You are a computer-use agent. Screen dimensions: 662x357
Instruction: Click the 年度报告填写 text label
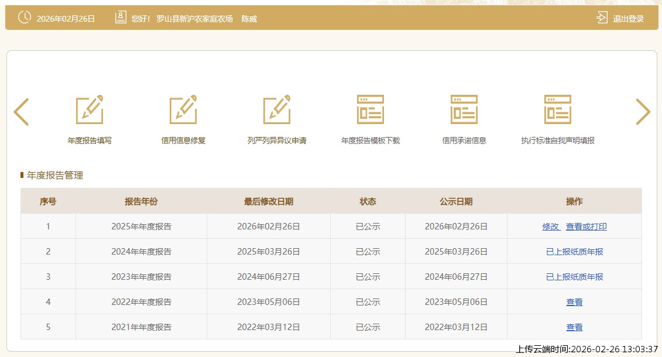tap(90, 140)
